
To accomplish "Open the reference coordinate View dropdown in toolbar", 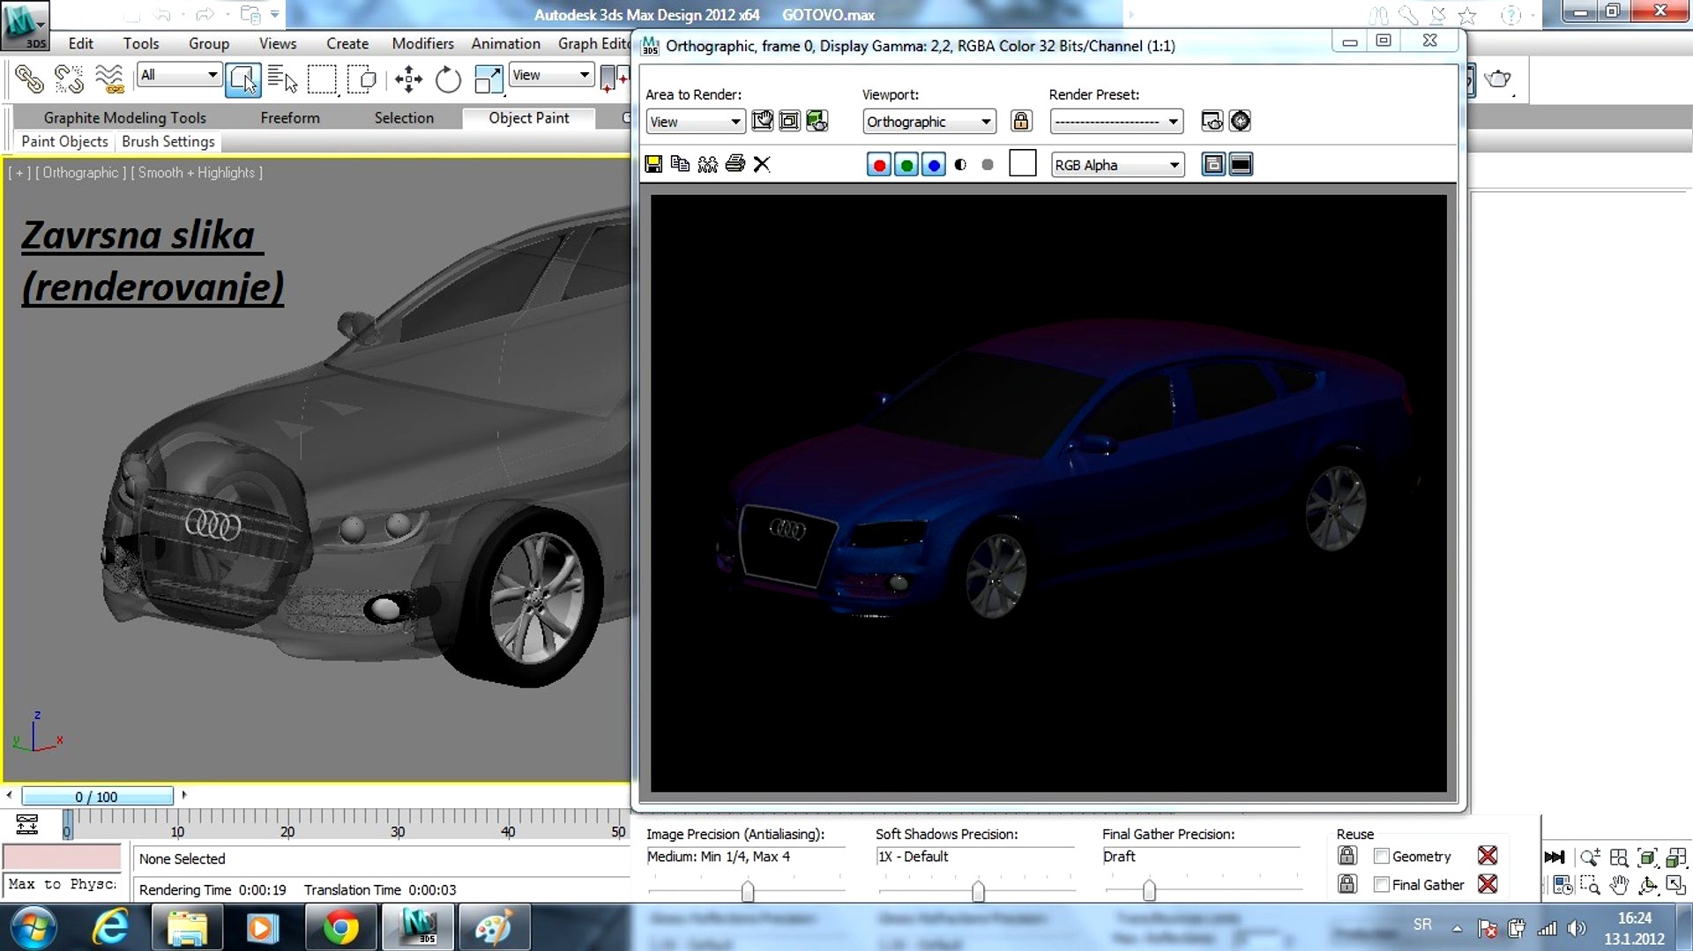I will tap(551, 75).
